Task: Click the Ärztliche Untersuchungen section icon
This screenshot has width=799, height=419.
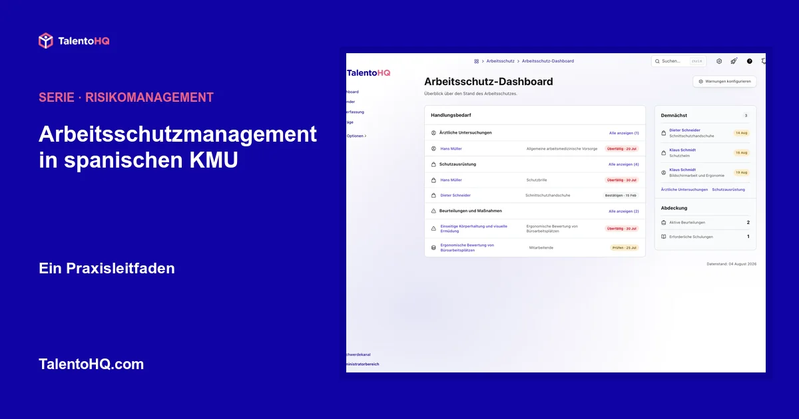Action: click(433, 133)
